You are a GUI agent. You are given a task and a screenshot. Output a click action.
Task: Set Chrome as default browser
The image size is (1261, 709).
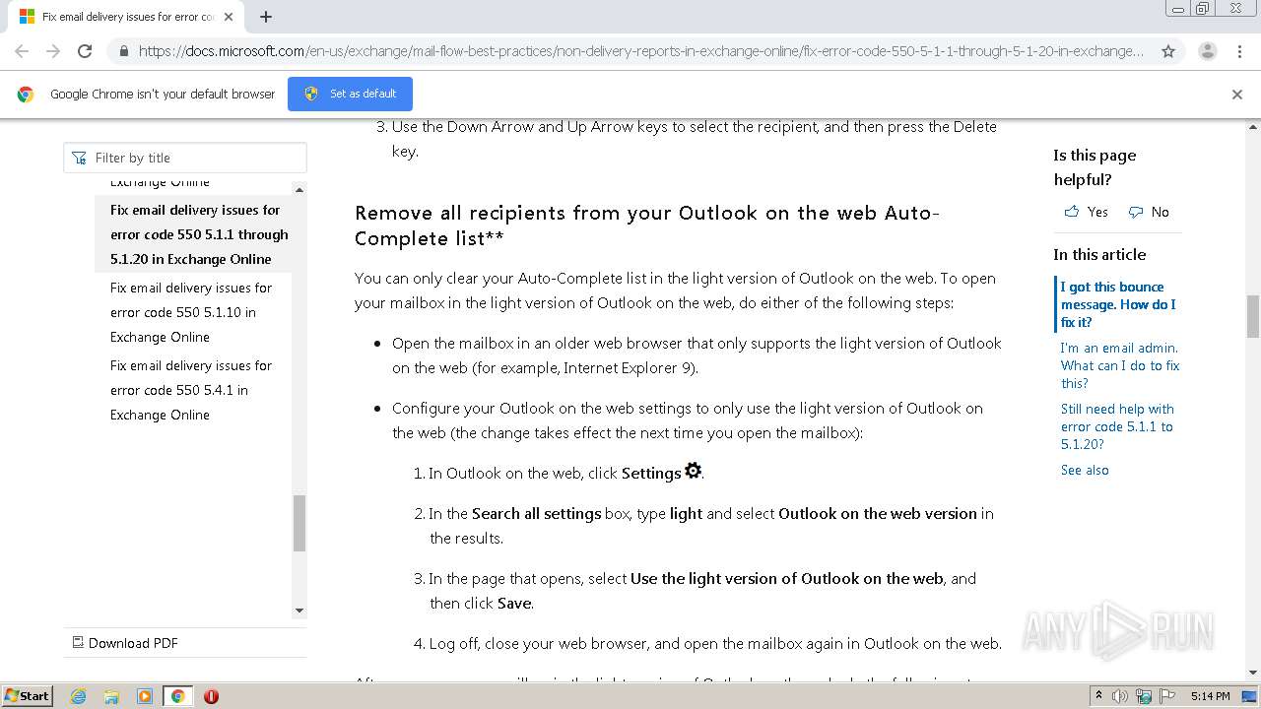(x=350, y=94)
